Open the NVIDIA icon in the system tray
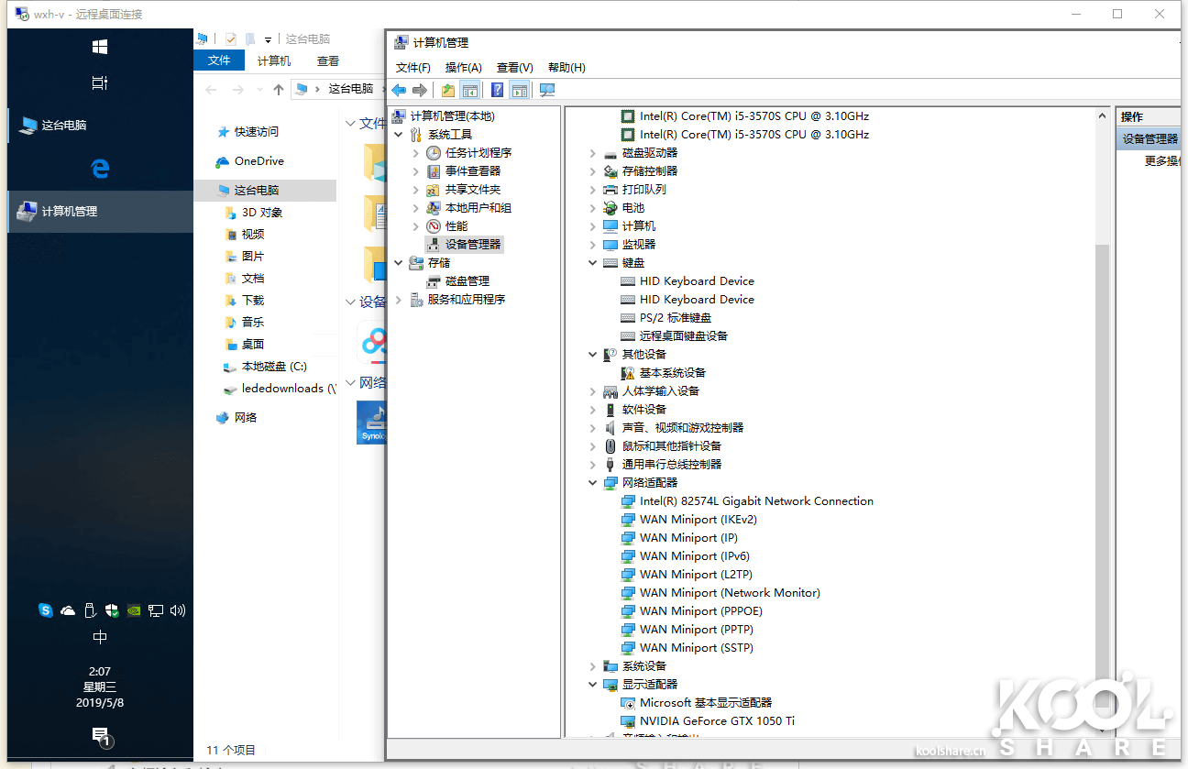 point(134,610)
